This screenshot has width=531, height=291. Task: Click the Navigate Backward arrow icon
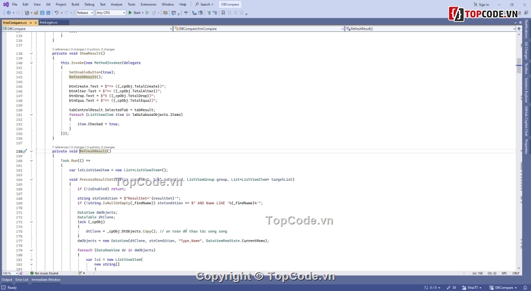[x=8, y=12]
